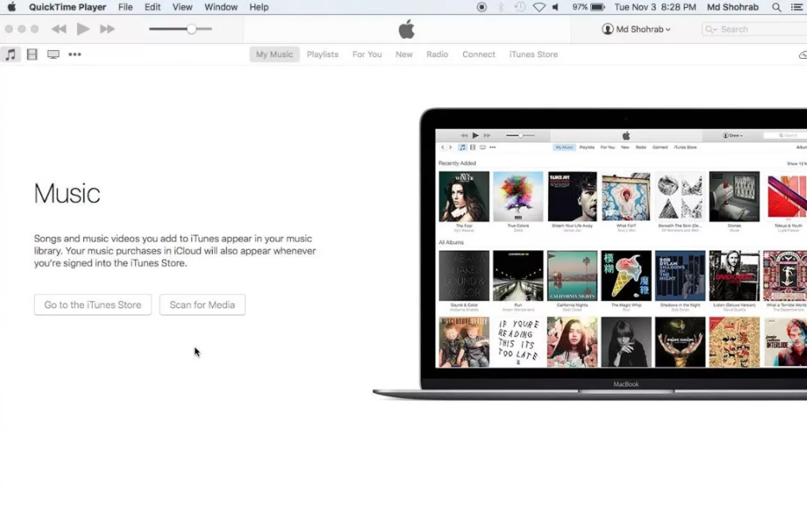Start playback with the Play button

(x=83, y=29)
